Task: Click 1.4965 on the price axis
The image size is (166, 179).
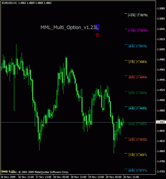Action: tap(161, 70)
